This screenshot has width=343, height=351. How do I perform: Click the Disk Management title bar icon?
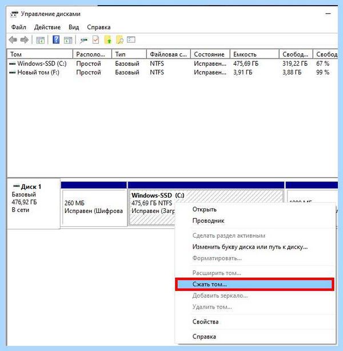(14, 14)
